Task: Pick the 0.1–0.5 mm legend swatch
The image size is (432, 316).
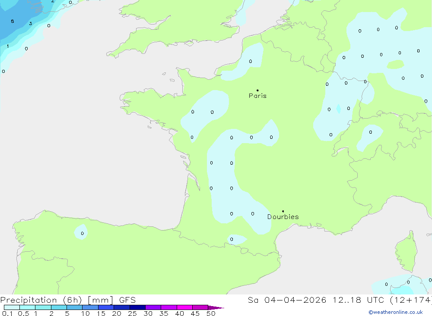Action: pos(12,307)
